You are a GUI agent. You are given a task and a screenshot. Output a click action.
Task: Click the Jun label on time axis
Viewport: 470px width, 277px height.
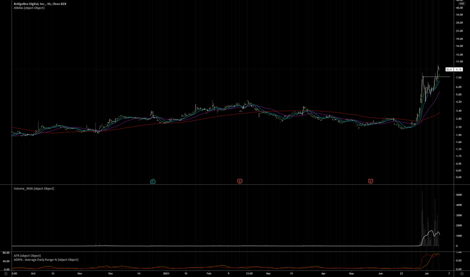pyautogui.click(x=381, y=273)
